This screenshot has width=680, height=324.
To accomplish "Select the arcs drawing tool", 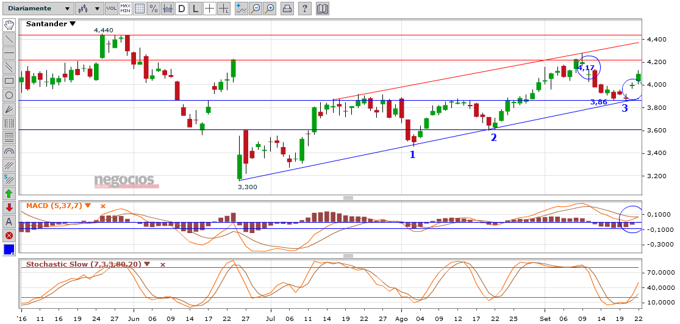I will tap(9, 151).
